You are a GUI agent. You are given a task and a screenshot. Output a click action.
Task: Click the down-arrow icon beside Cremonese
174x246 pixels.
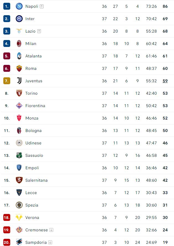pos(51,230)
